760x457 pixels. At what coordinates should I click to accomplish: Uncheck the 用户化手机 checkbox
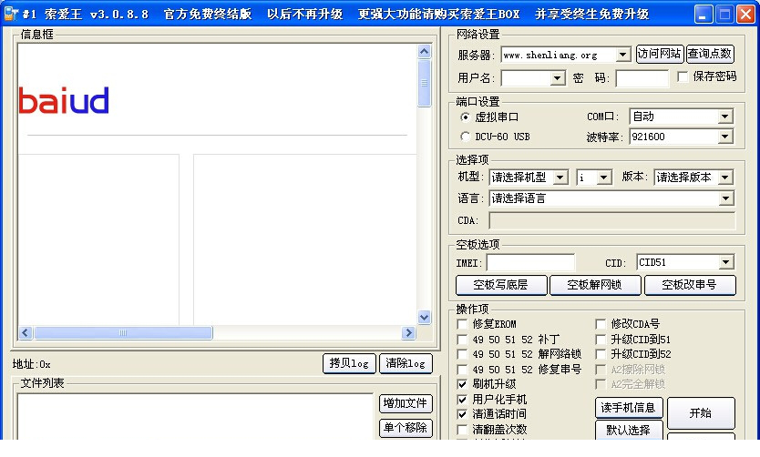462,400
